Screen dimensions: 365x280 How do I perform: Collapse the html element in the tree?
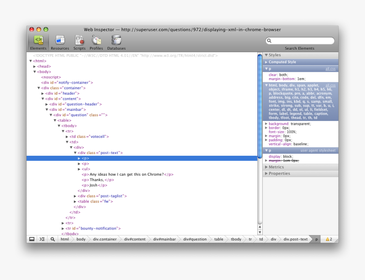click(30, 61)
